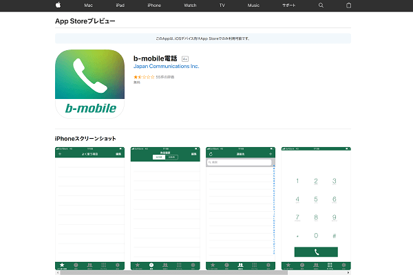Open the second screenshot showing call history
This screenshot has height=275, width=413.
click(x=165, y=208)
